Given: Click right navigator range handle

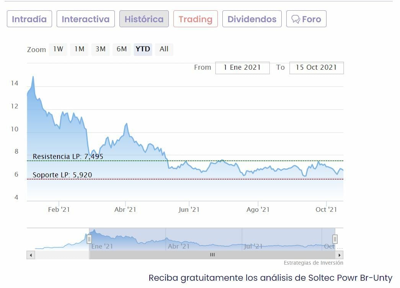Looking at the screenshot, I should pyautogui.click(x=335, y=239).
